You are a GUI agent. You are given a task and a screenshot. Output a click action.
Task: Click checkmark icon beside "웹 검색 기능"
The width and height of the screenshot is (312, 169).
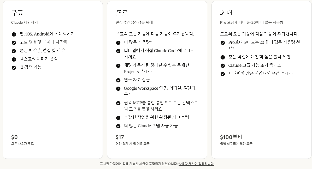coord(14,67)
